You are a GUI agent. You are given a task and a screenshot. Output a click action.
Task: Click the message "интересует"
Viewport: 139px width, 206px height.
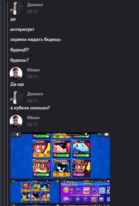pos(22,30)
